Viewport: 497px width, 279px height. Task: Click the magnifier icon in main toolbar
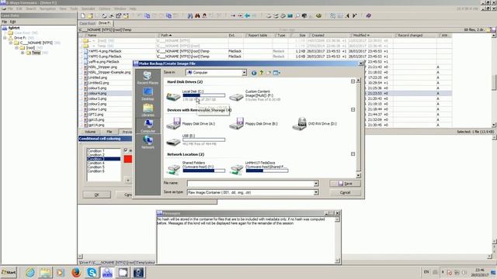pos(297,15)
